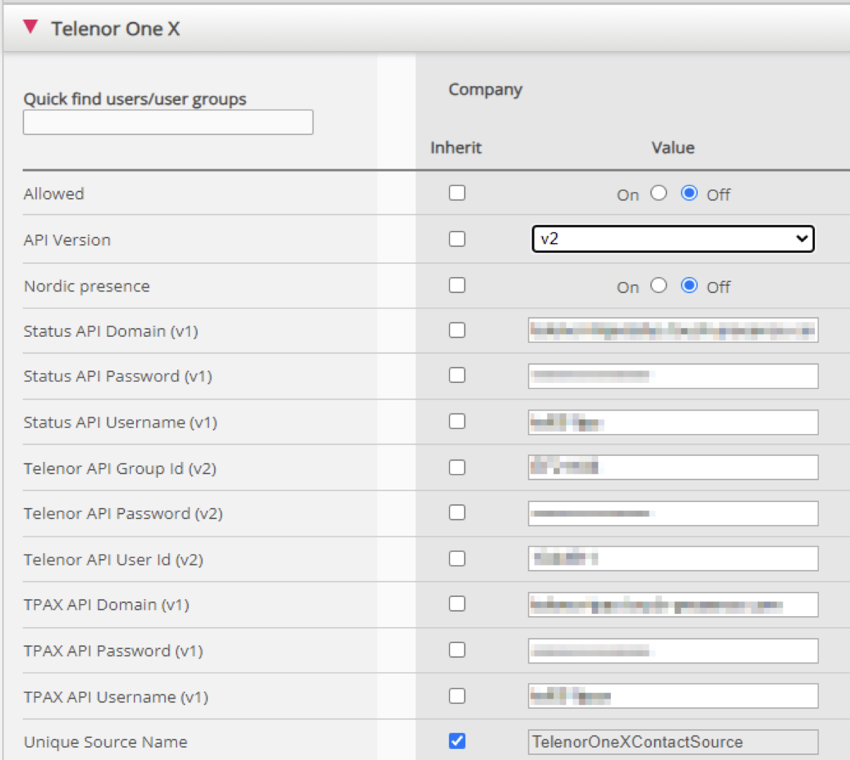Collapse the Telenor One X section triangle

point(30,28)
